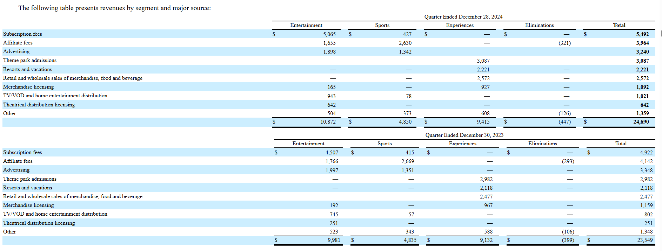Click the Total column header in 2024 table
The width and height of the screenshot is (662, 251).
pos(619,25)
